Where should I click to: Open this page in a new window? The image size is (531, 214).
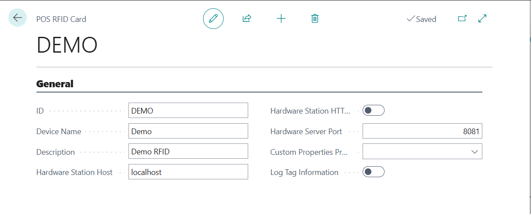point(462,18)
